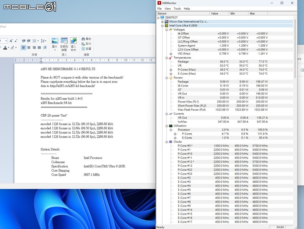Screen dimensions: 304x229
Task: Click the text highlight color pen icon
Action: click(x=12, y=47)
